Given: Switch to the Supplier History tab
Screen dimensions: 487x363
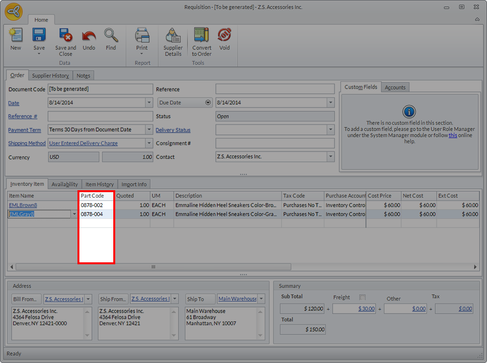Looking at the screenshot, I should pyautogui.click(x=50, y=76).
